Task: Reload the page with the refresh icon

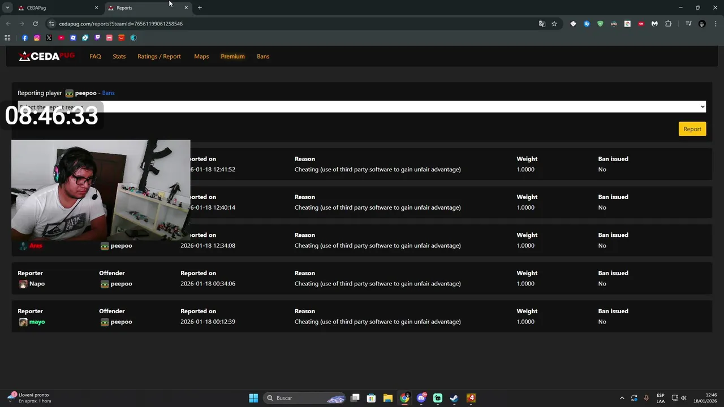Action: 35,24
